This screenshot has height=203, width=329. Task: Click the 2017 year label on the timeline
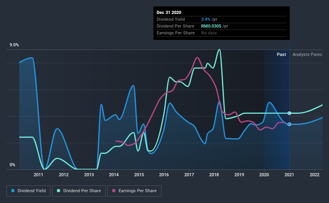click(189, 175)
